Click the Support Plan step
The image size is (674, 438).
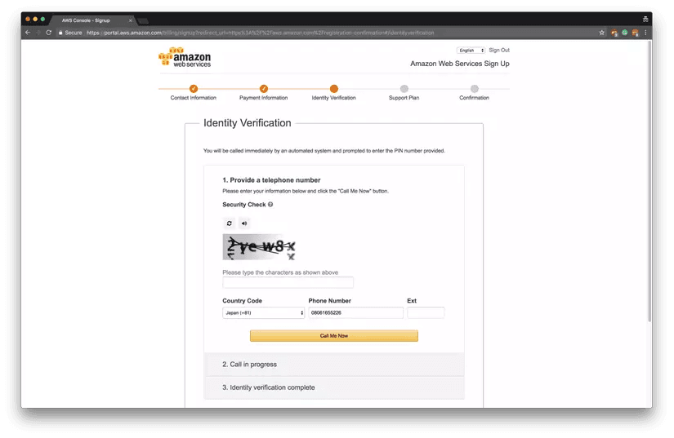point(404,92)
